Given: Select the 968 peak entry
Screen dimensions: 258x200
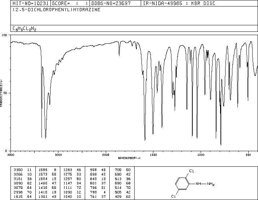Looking at the screenshot, I should point(98,170).
